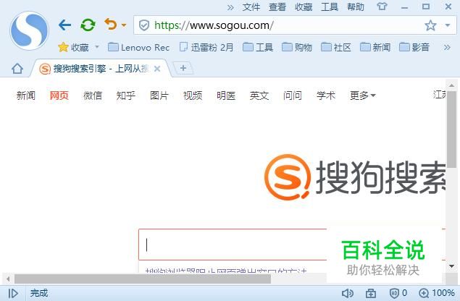Toggle the sound speaker icon in the status bar
This screenshot has height=301, width=460.
pos(348,293)
